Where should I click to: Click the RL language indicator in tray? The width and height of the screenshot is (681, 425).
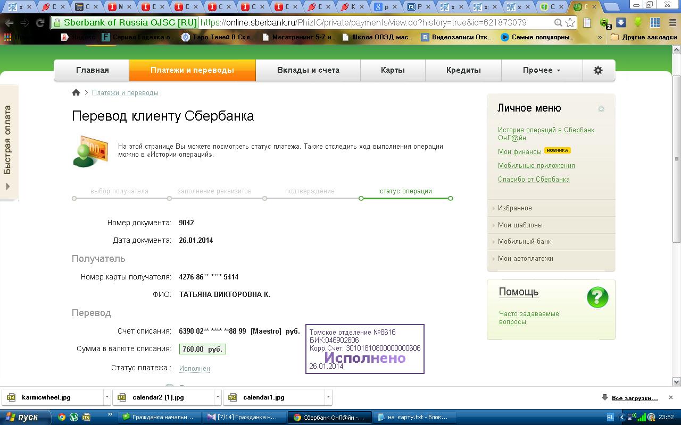tap(610, 417)
